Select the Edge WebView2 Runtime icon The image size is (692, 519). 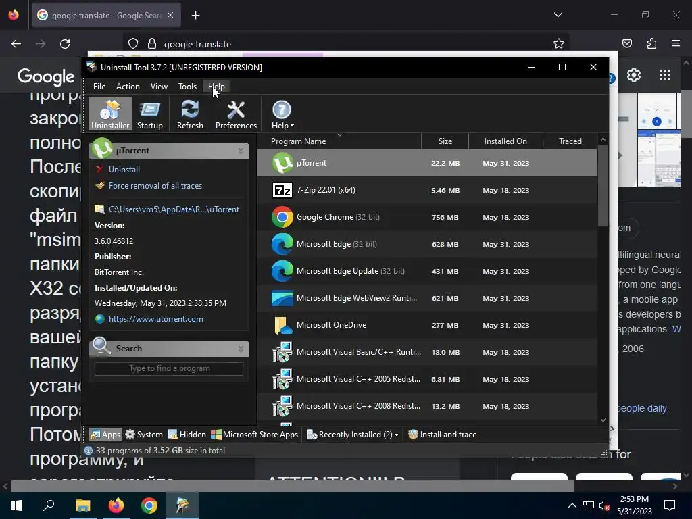(282, 298)
